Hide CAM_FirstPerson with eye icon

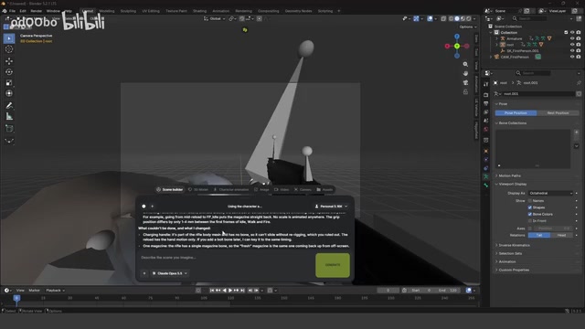click(572, 57)
